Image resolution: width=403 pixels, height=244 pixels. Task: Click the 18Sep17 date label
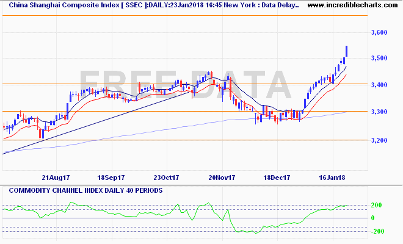[111, 178]
